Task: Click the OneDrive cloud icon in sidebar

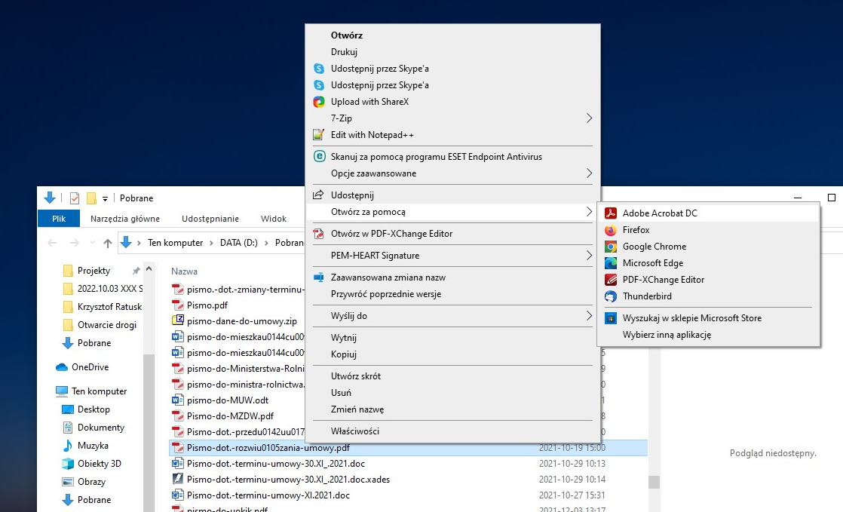Action: click(62, 367)
